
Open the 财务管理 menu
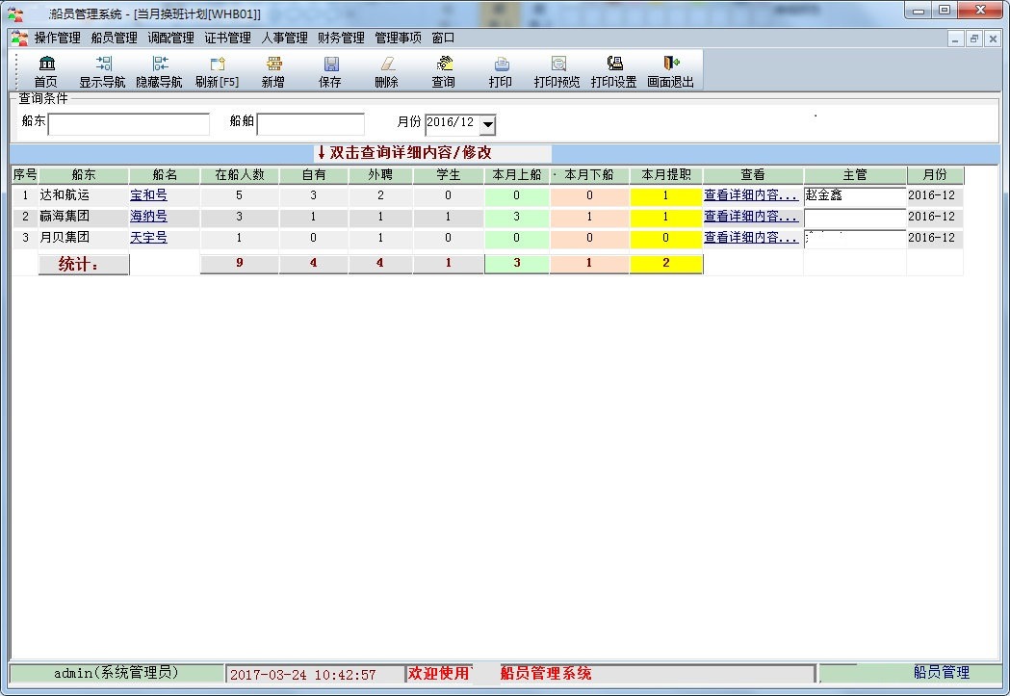coord(341,38)
